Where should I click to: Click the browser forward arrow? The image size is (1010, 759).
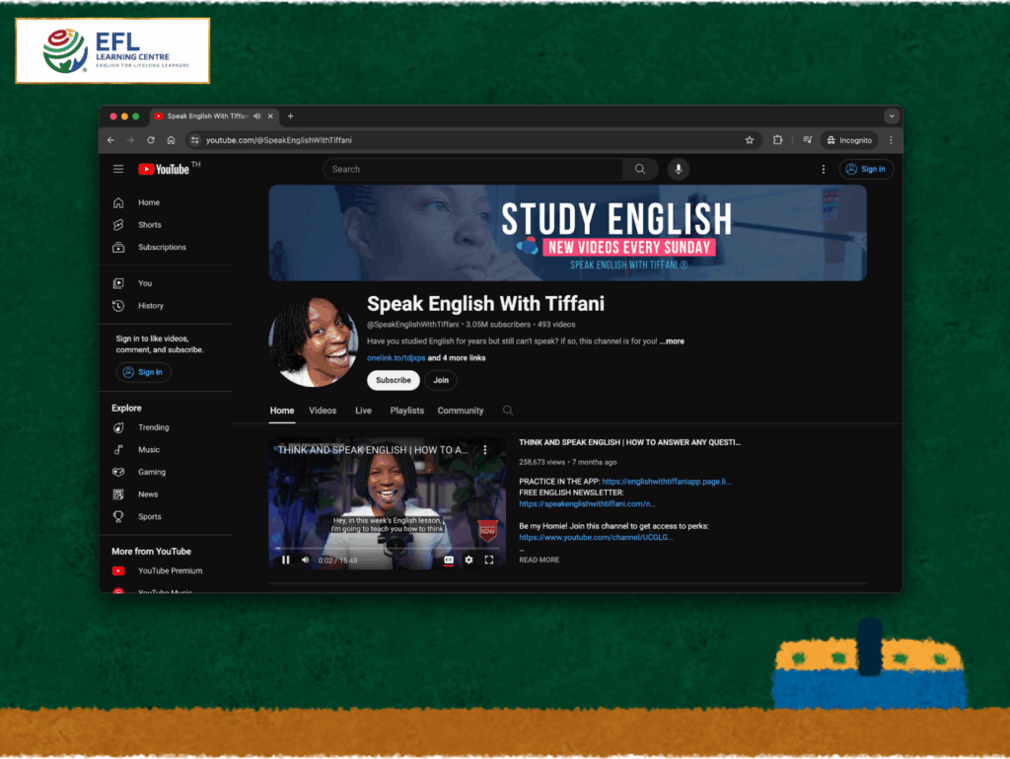click(131, 140)
